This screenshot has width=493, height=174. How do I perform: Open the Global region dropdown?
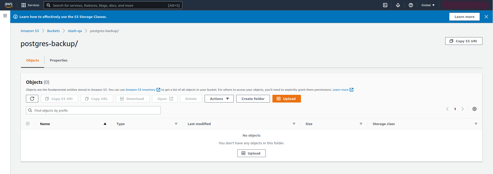coord(428,5)
